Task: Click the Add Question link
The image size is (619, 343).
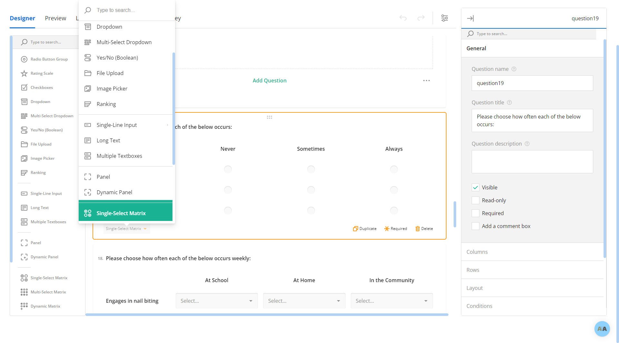Action: coord(270,81)
